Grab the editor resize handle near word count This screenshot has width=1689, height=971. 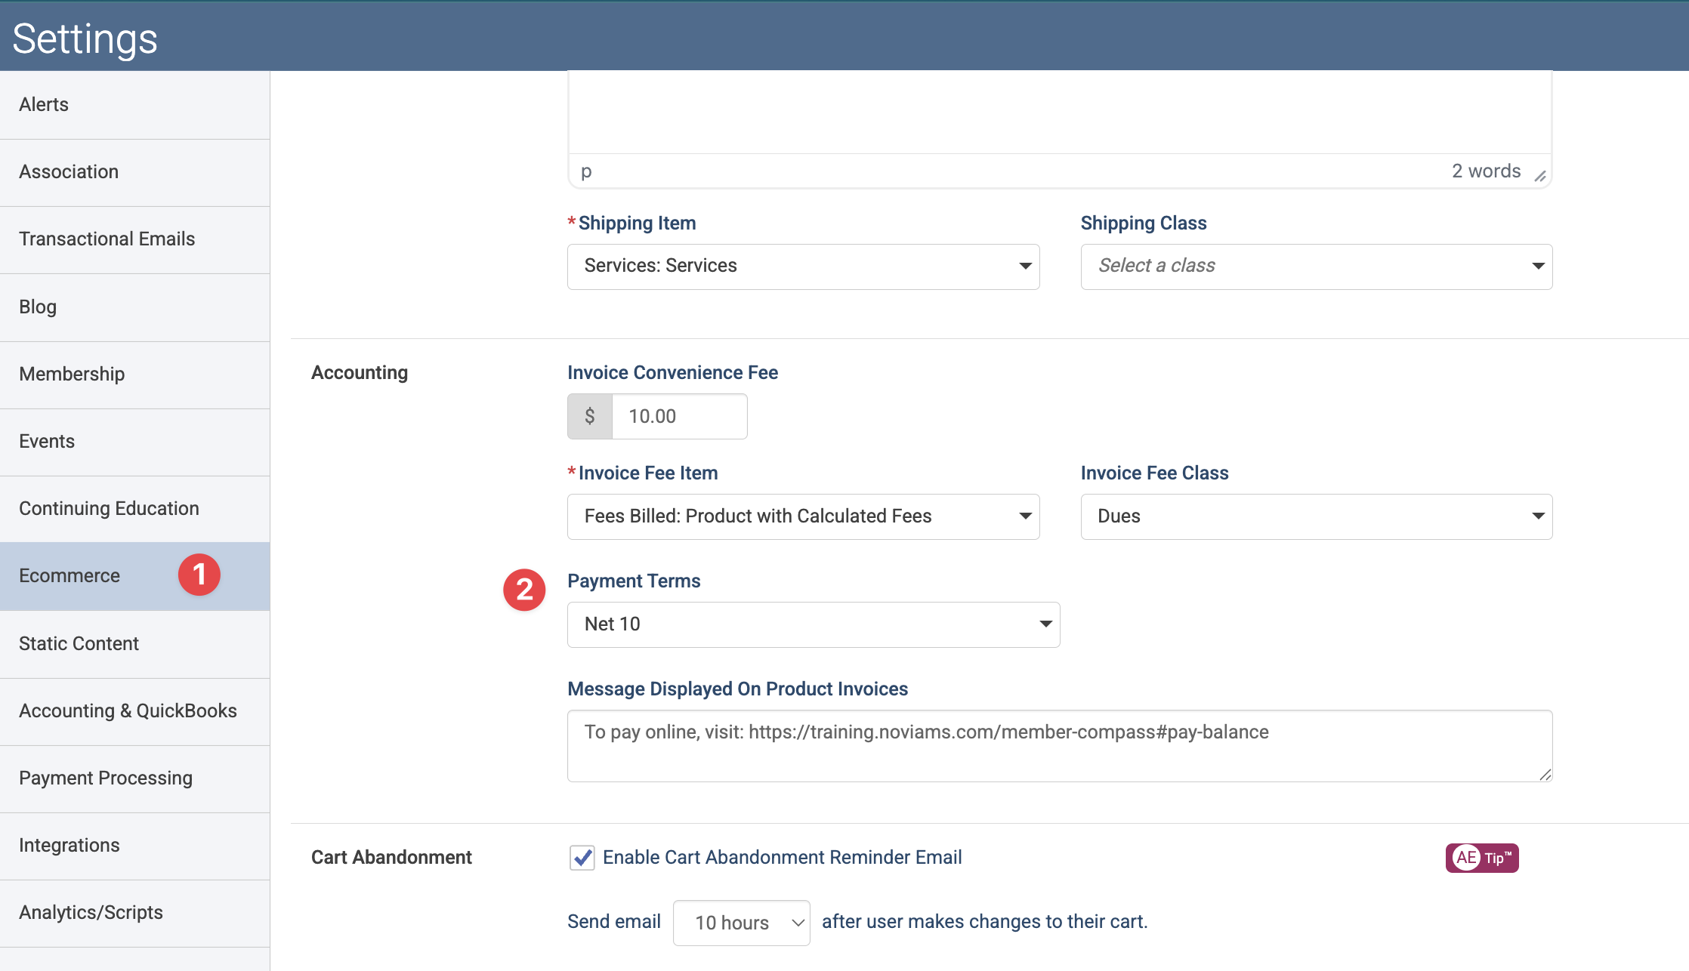(x=1540, y=176)
